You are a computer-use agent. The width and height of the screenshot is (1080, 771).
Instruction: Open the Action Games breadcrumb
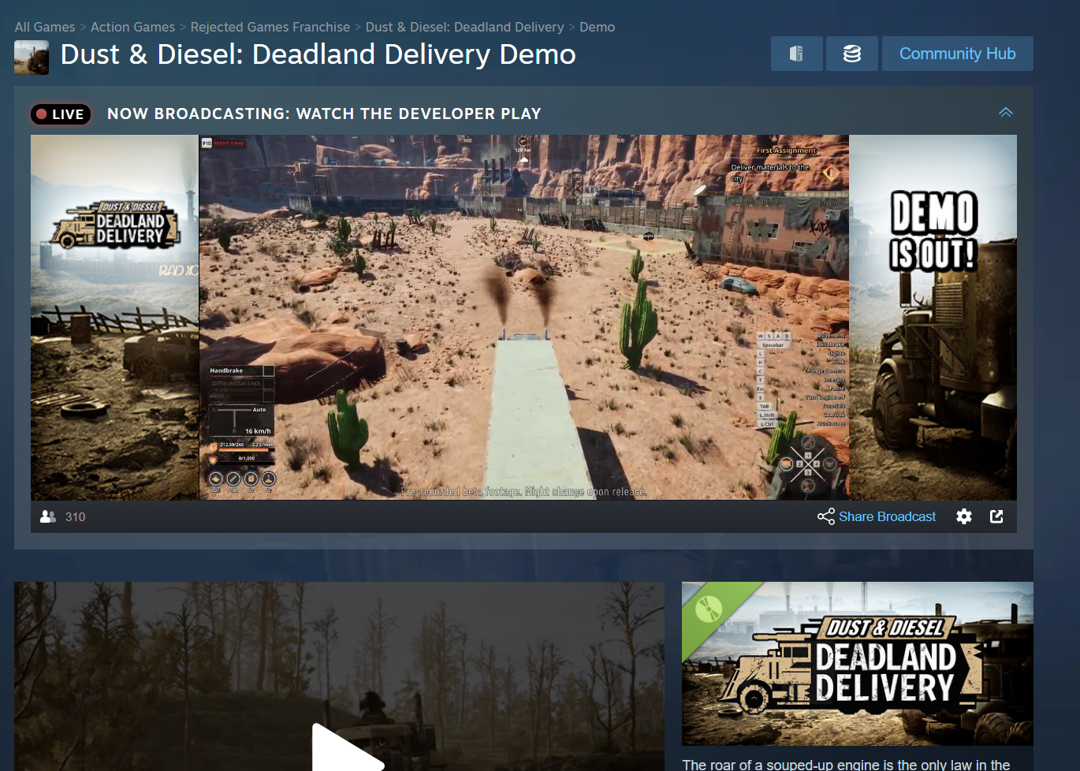[x=133, y=27]
